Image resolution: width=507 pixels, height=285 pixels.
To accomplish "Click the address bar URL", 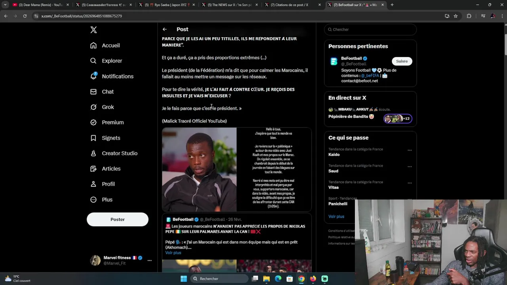I will (x=82, y=16).
